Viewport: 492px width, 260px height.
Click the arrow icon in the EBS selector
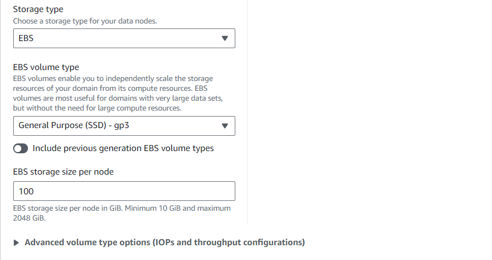pyautogui.click(x=224, y=38)
